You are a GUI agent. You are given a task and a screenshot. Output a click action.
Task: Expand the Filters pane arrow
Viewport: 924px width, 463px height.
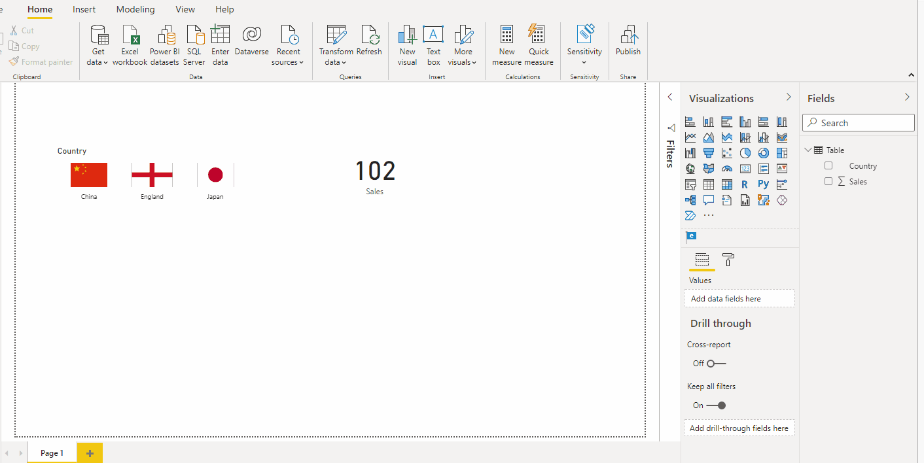coord(670,97)
